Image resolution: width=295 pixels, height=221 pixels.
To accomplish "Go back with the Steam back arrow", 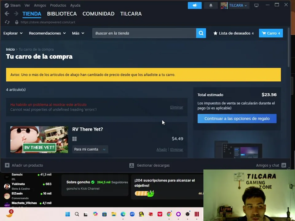I will point(7,14).
